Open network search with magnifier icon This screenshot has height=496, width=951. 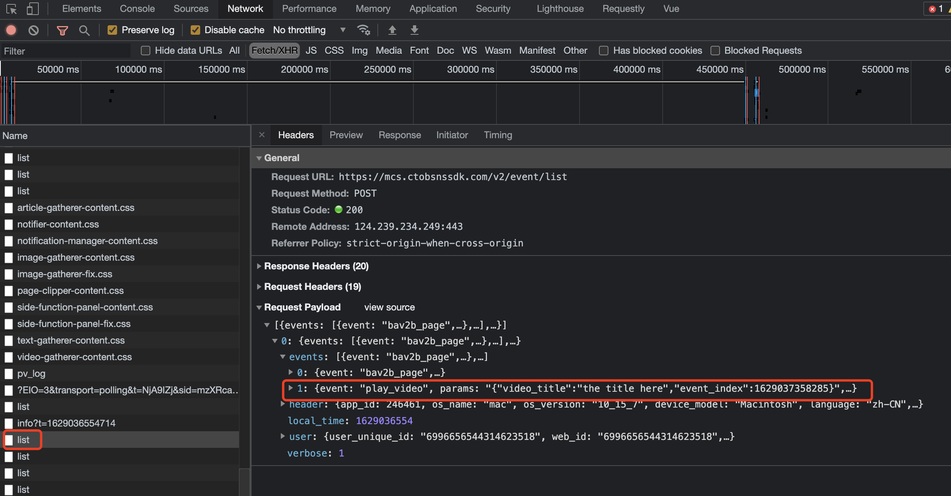84,30
